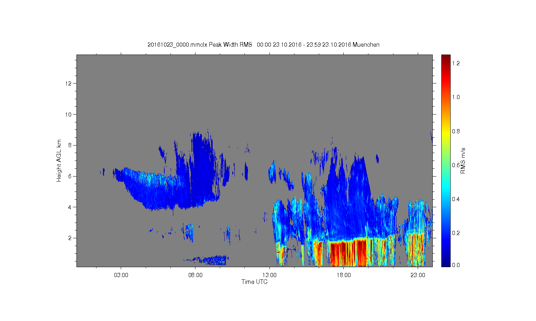Click the colorbar value 0.6
Image resolution: width=536 pixels, height=321 pixels.
pyautogui.click(x=456, y=165)
